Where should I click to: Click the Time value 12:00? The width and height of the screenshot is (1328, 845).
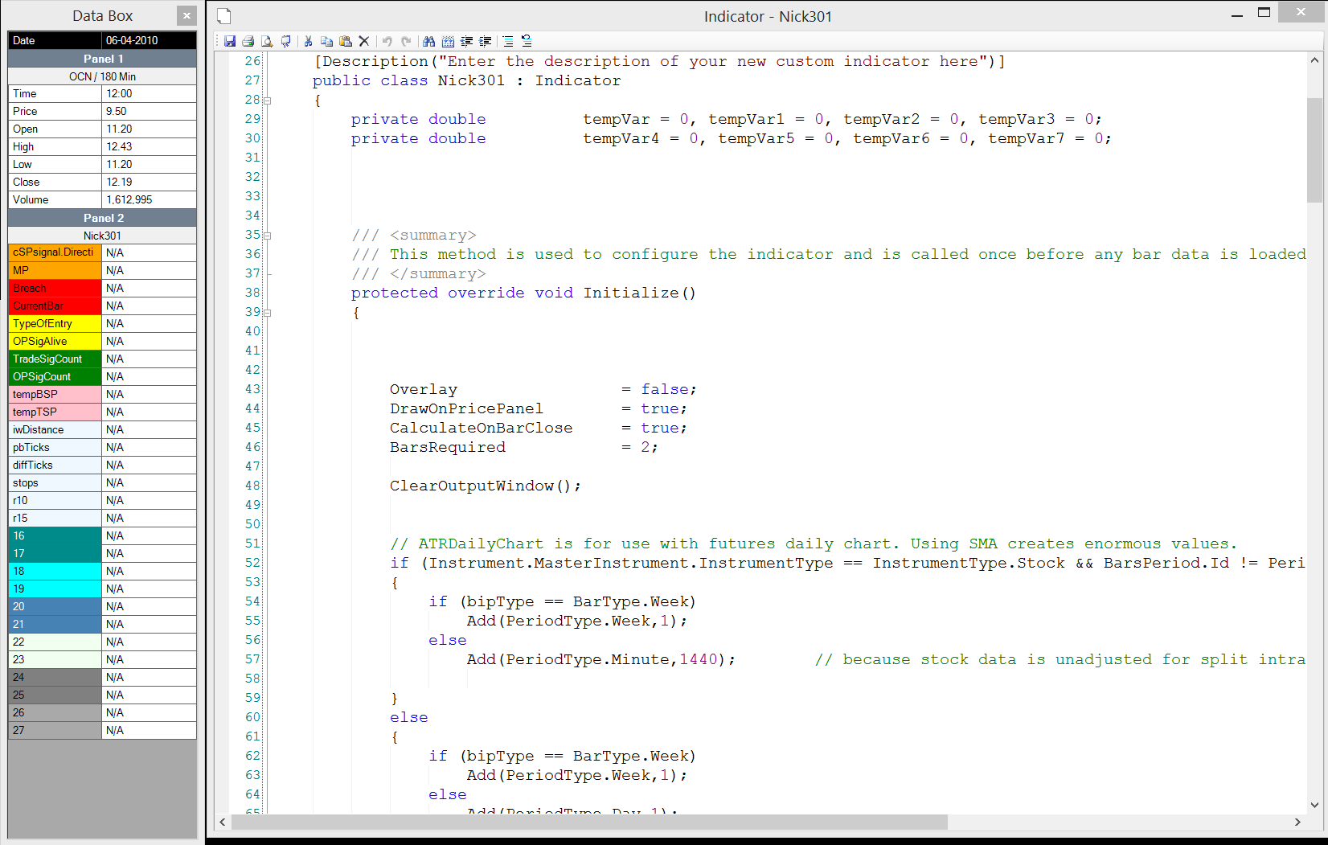pos(119,93)
